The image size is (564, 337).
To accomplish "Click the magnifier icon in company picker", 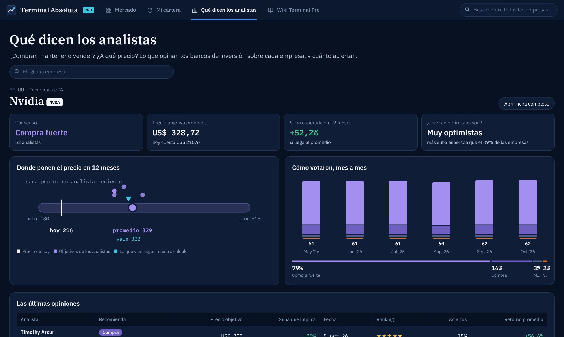I will (17, 72).
